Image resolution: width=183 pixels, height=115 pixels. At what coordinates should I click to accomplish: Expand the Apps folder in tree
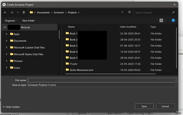[x=7, y=34]
